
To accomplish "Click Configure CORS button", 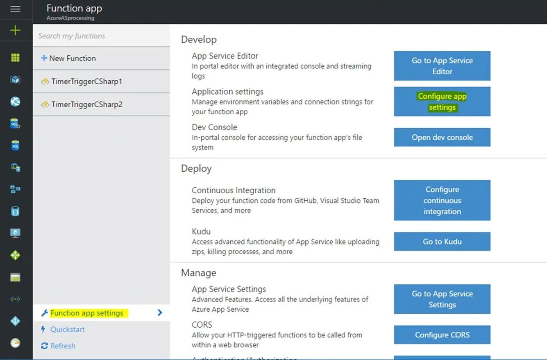I will click(442, 335).
